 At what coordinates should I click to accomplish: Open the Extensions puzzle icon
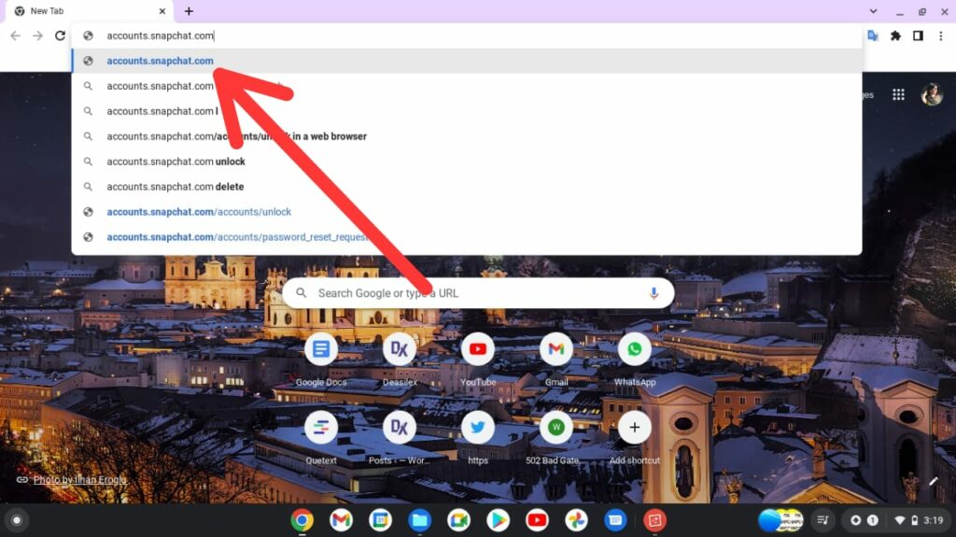pos(895,36)
